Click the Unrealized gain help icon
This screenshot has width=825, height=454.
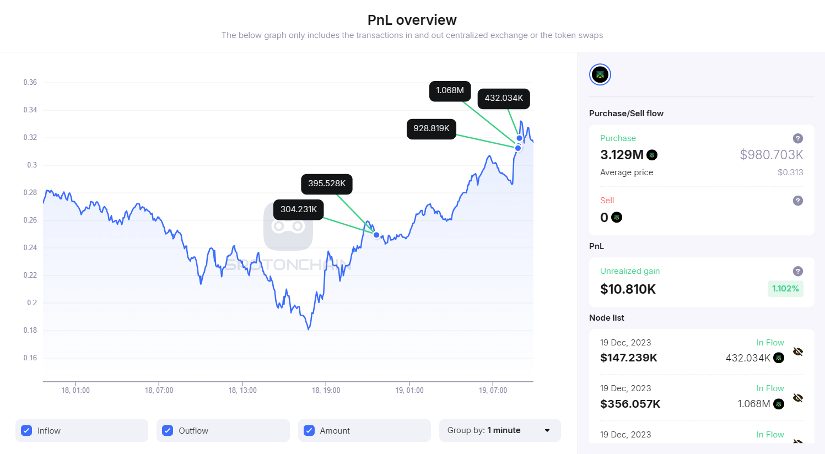[797, 271]
